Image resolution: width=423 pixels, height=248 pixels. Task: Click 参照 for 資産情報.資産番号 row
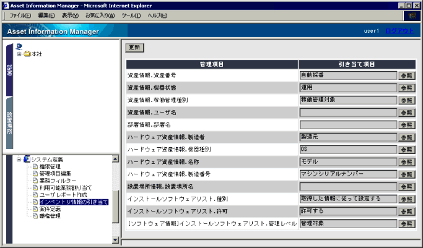pyautogui.click(x=406, y=75)
